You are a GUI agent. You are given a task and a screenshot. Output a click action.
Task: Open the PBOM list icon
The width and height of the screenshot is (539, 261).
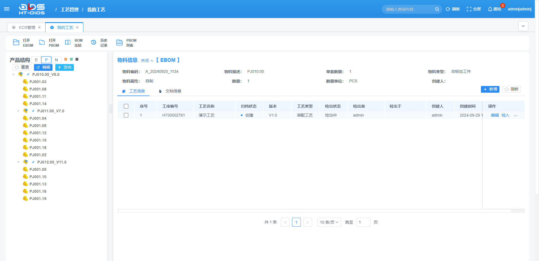click(119, 42)
